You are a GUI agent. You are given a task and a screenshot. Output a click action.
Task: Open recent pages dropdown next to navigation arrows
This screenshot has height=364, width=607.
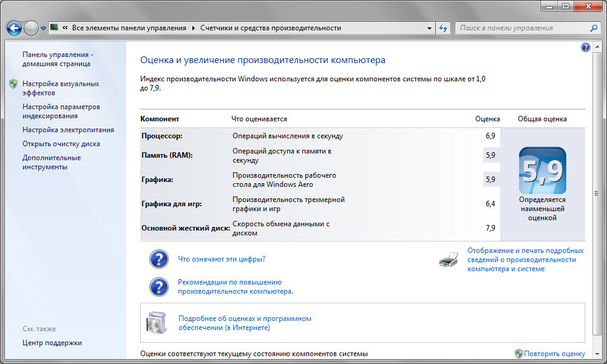[x=43, y=29]
